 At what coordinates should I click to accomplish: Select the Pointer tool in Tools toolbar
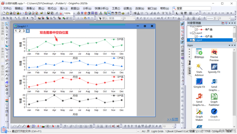[x=7, y=24]
